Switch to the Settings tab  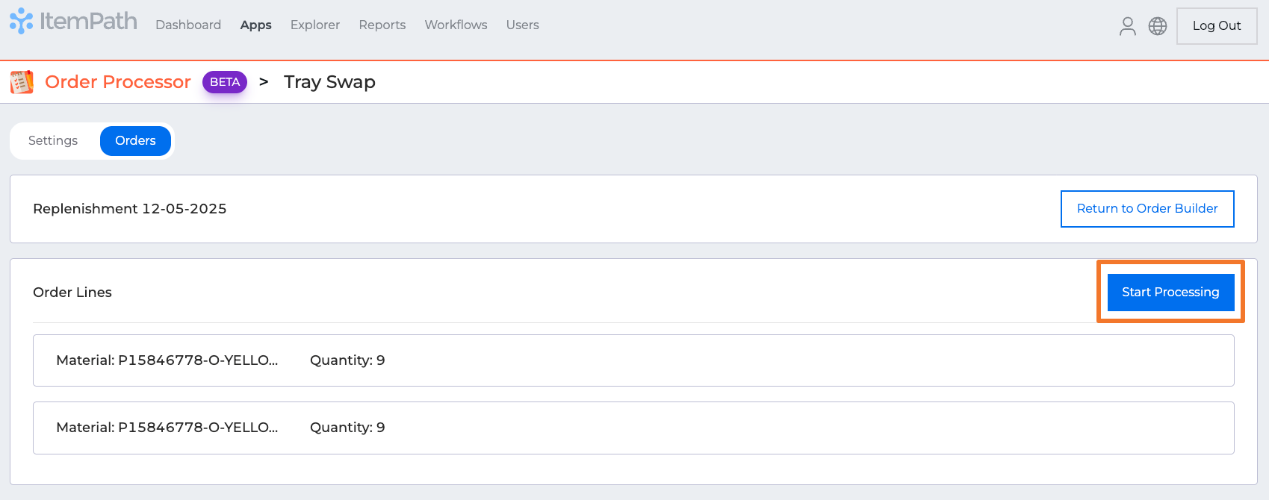pos(53,140)
